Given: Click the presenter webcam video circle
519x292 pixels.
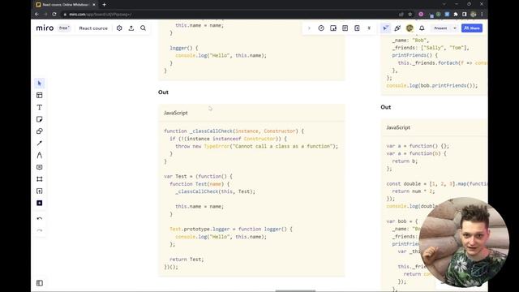Looking at the screenshot, I should (x=464, y=243).
